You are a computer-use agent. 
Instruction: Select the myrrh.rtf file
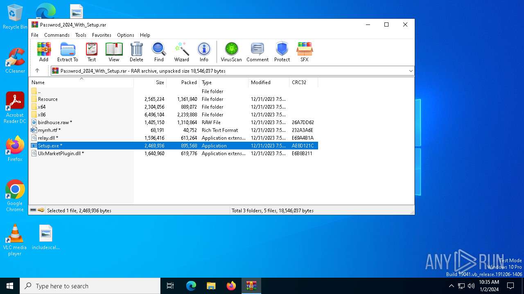click(174, 130)
